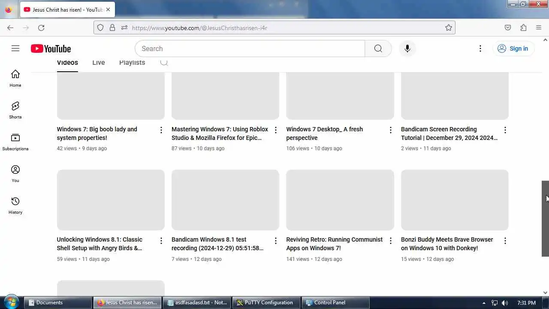The image size is (549, 309).
Task: Click scrollbar down arrow
Action: pos(545,293)
